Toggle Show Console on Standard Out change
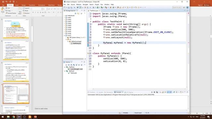Screen dimensions: 212x119 [168, 92]
